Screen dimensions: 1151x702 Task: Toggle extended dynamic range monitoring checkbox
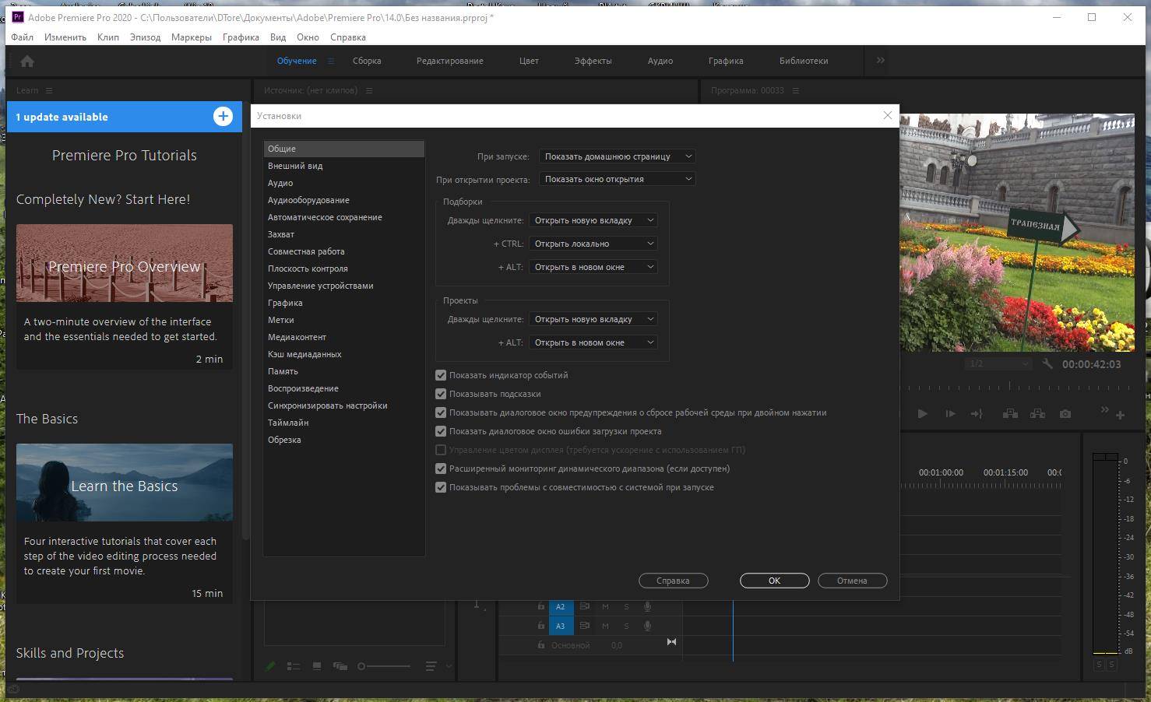pos(441,469)
